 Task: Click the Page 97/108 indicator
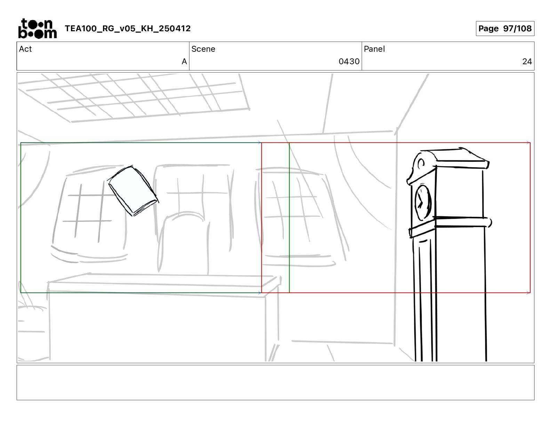(505, 28)
